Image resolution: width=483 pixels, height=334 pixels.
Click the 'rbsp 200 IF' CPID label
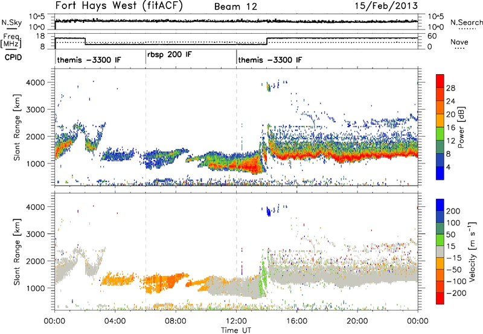[170, 55]
